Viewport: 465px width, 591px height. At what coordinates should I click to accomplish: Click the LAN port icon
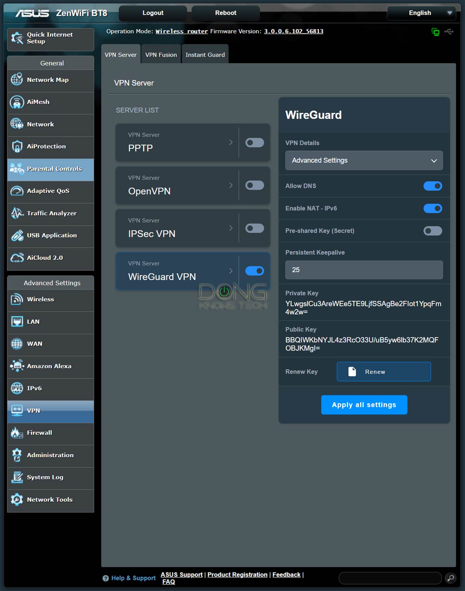pos(17,321)
